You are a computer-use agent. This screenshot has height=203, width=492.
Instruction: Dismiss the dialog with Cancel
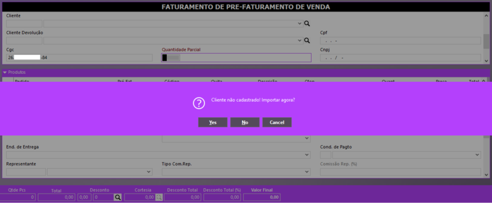tap(277, 122)
